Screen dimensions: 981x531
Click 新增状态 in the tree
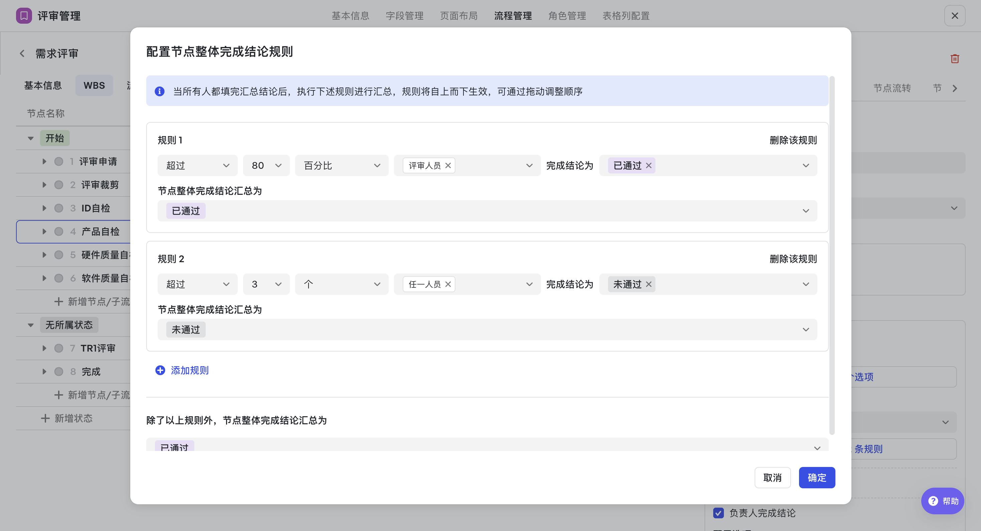click(73, 418)
